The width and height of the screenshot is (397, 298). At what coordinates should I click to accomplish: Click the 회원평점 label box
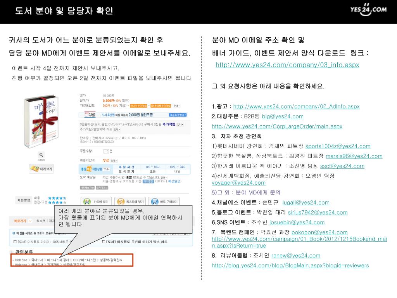(x=24, y=200)
